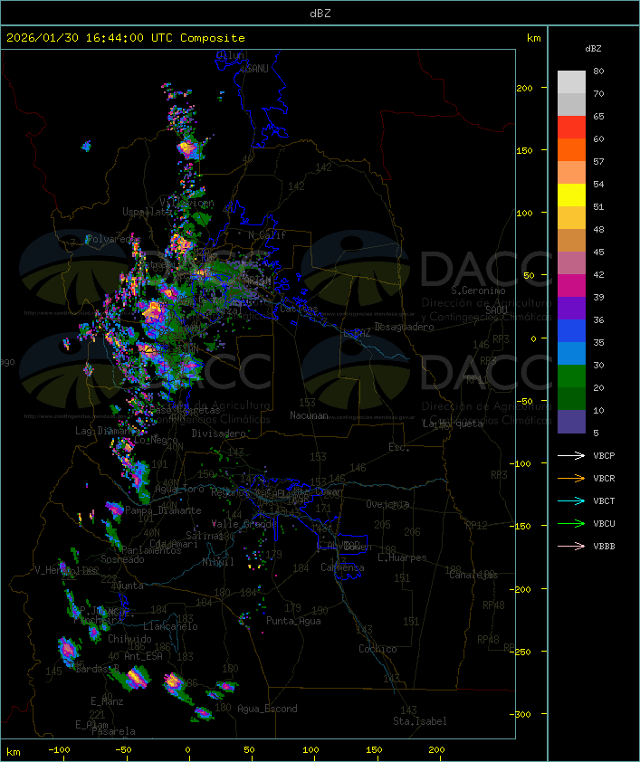Click the pink VBBB arrow icon

572,546
